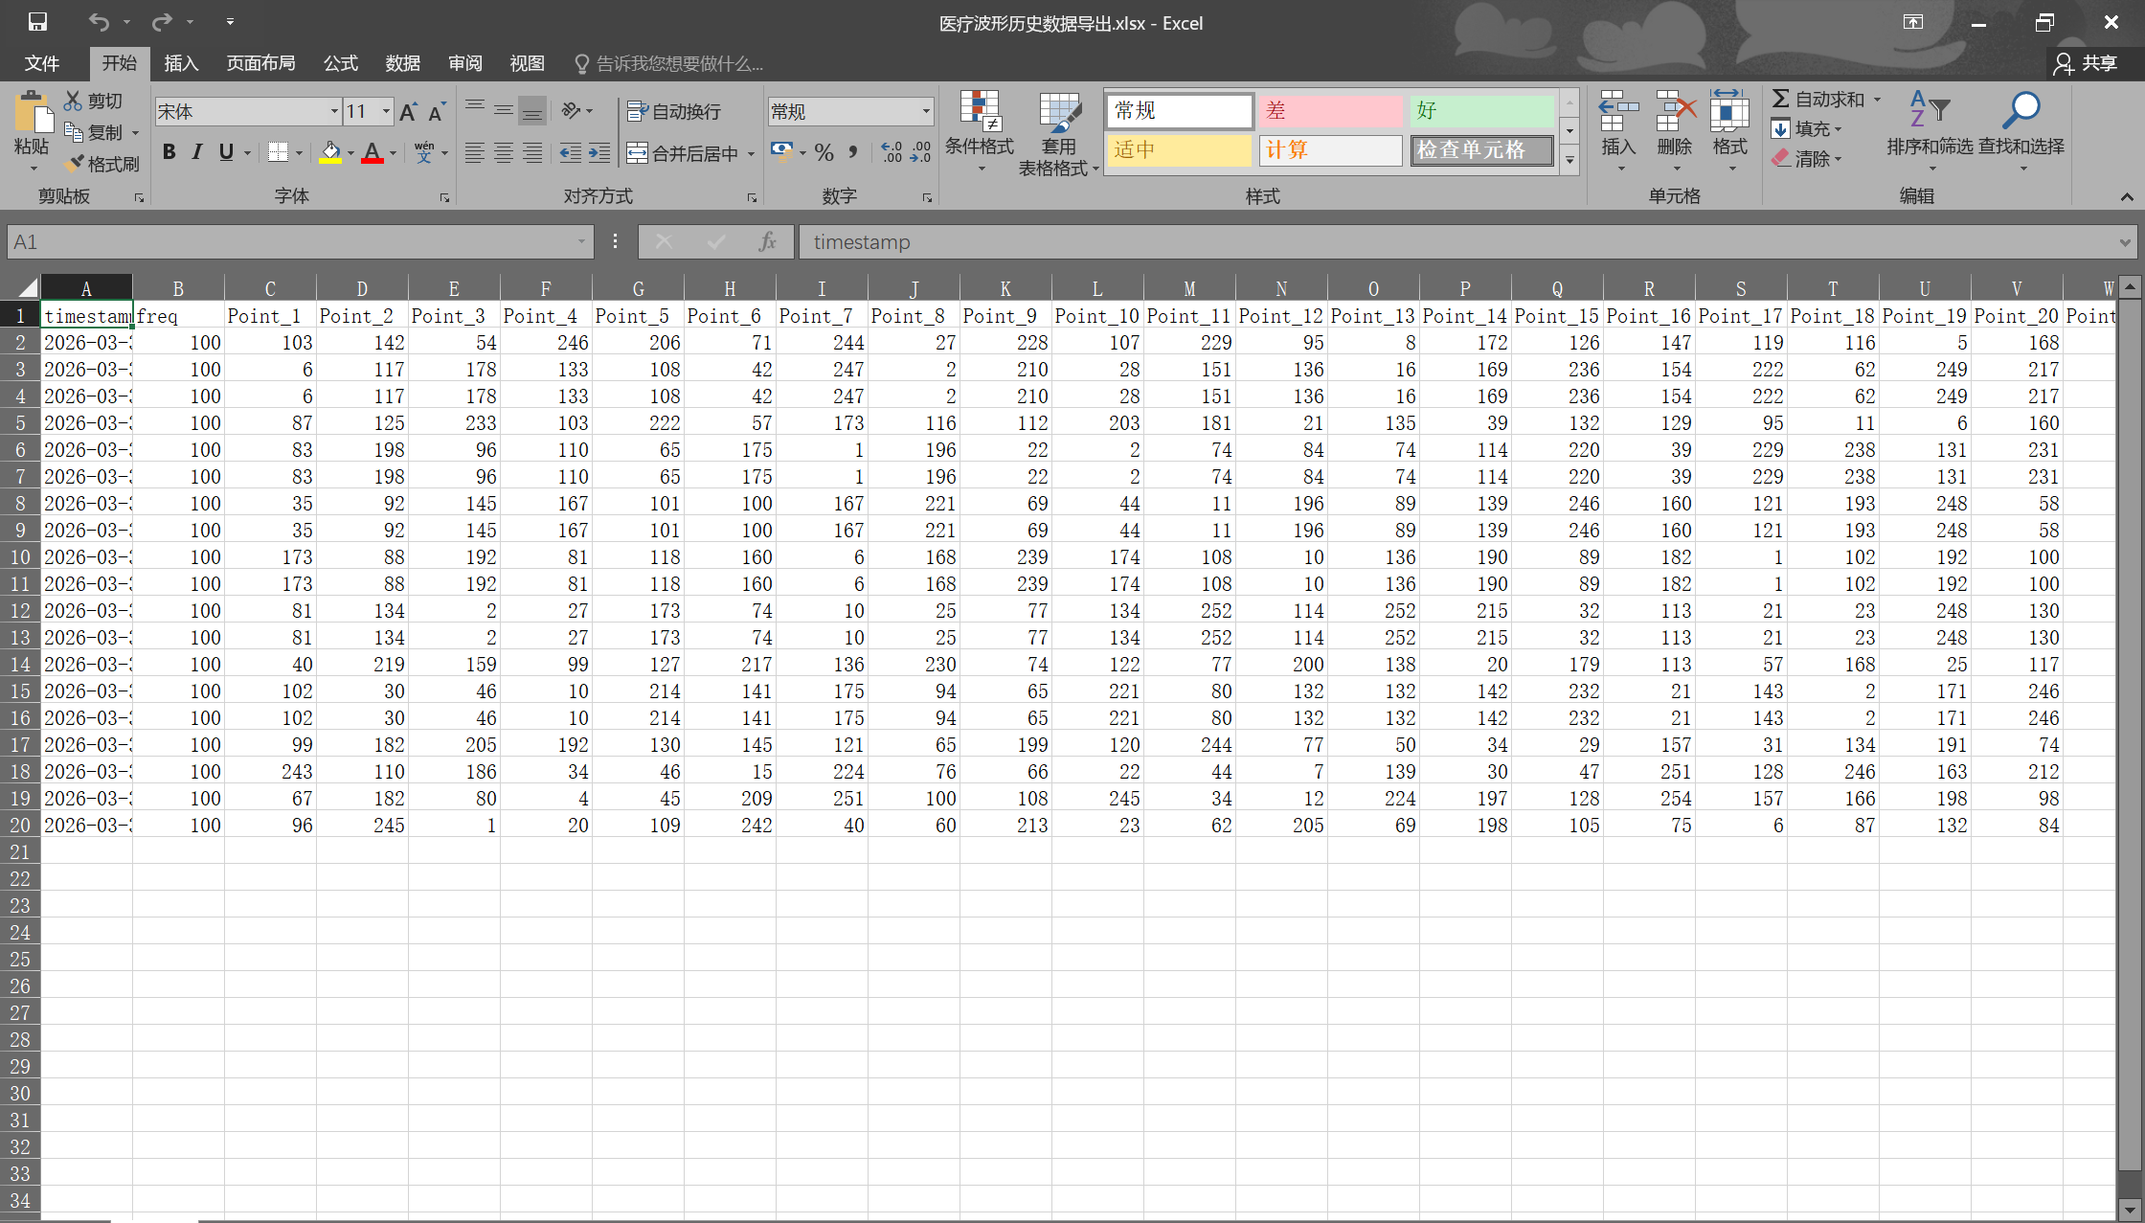Screen dimensions: 2145x1223
Task: Activate the 格式刷 format painter
Action: coord(75,164)
